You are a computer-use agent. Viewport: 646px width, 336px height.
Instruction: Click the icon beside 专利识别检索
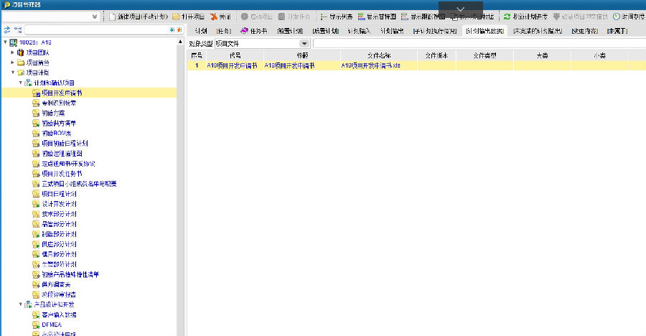(x=36, y=103)
